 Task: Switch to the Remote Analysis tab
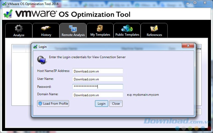73,31
